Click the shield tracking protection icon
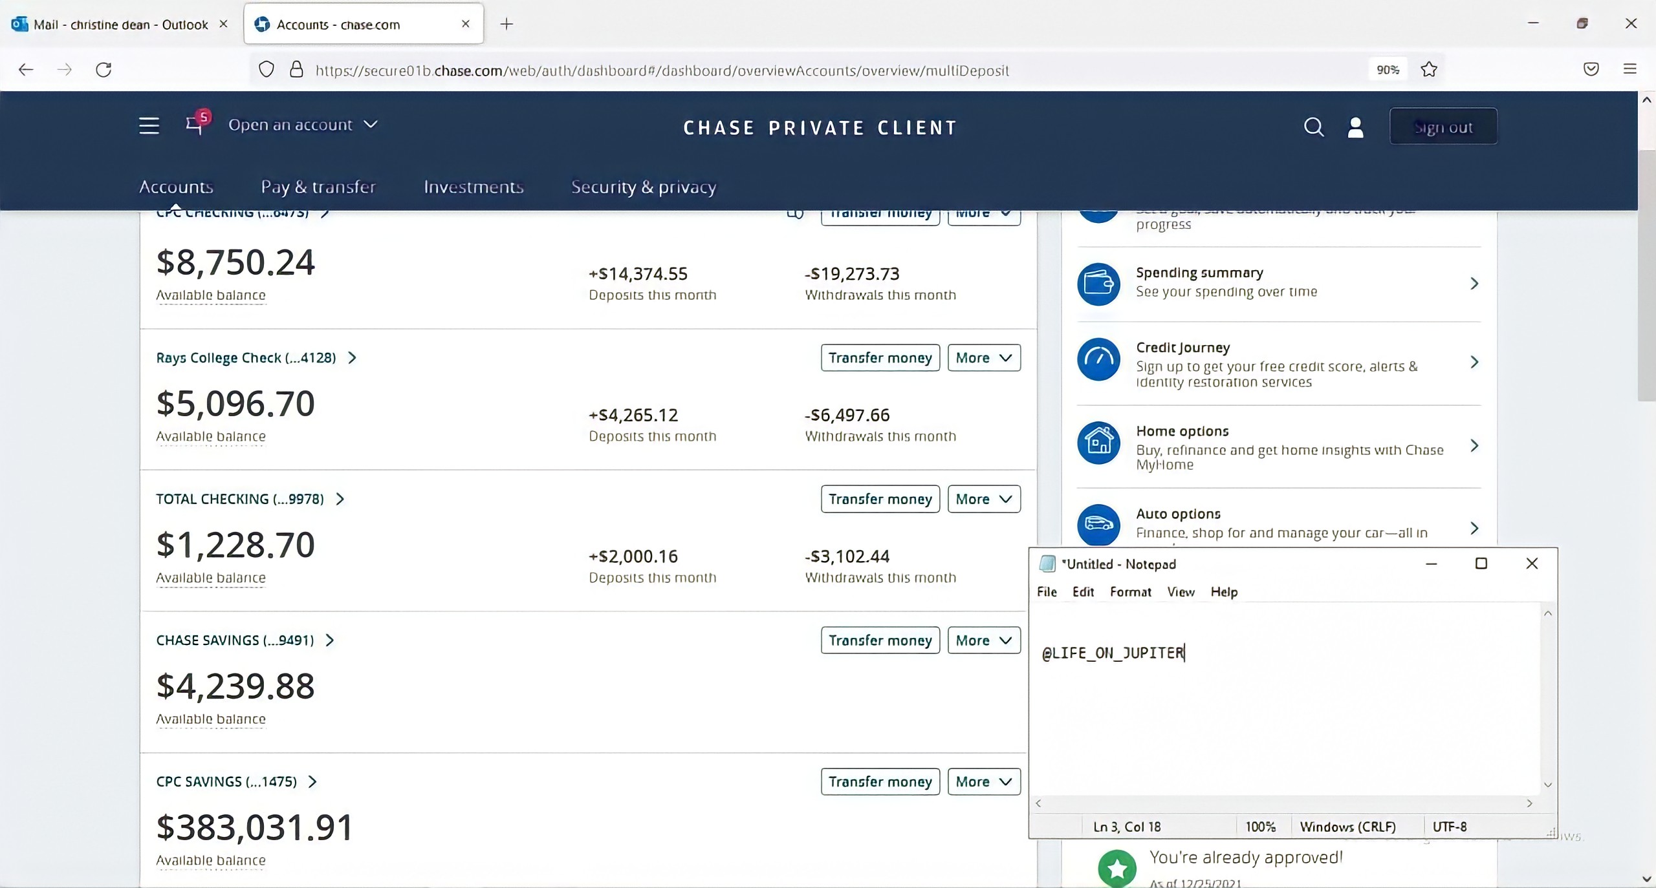Viewport: 1656px width, 888px height. click(266, 69)
